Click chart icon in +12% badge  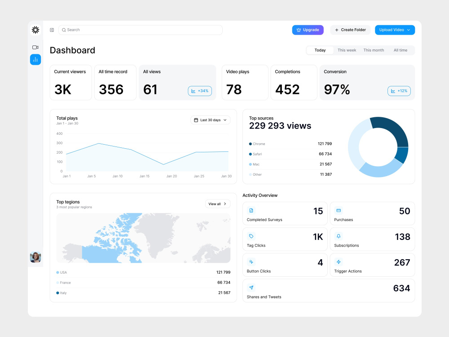(393, 91)
